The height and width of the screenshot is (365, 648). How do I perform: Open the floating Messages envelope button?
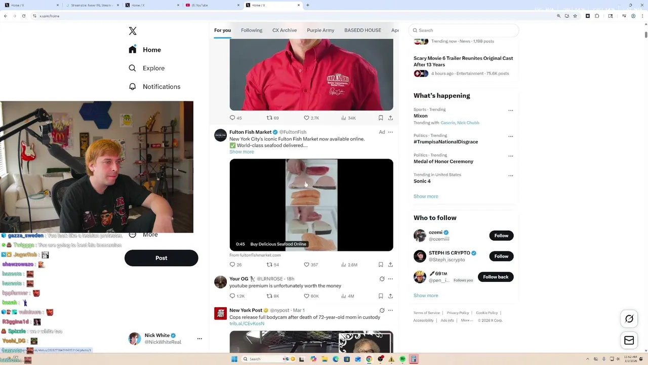click(x=629, y=341)
